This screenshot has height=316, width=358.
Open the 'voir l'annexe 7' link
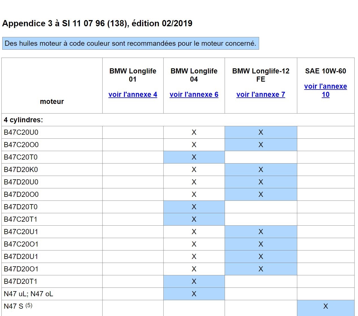click(261, 95)
